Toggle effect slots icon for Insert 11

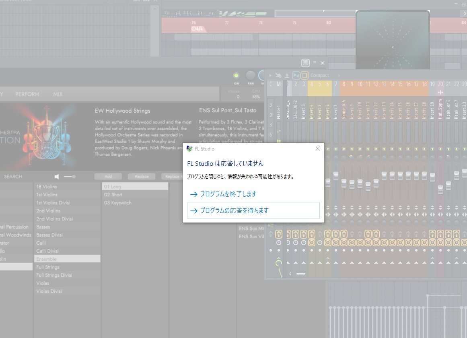(368, 234)
